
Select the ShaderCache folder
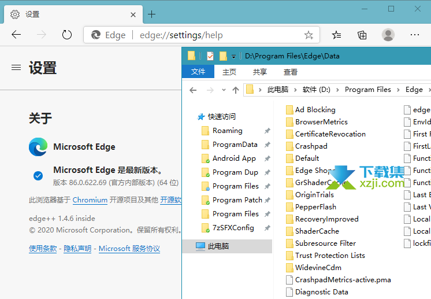click(313, 231)
